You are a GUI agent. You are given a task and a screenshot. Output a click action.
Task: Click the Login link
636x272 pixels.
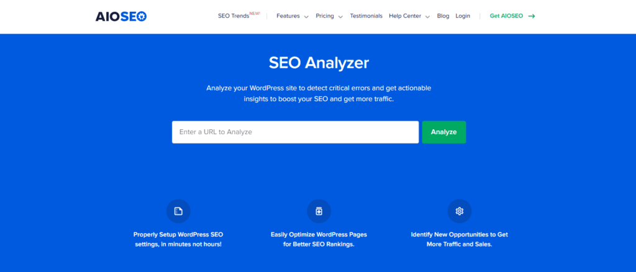click(463, 16)
